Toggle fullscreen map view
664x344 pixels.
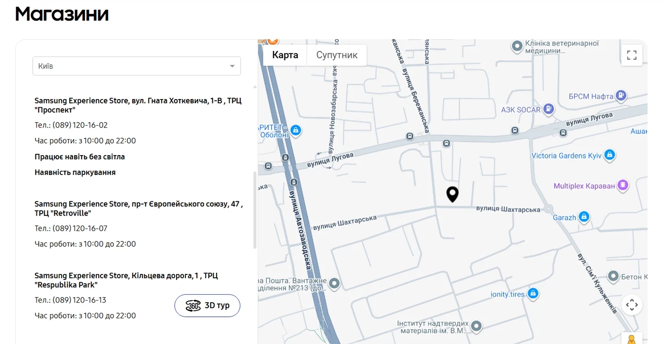pyautogui.click(x=632, y=55)
